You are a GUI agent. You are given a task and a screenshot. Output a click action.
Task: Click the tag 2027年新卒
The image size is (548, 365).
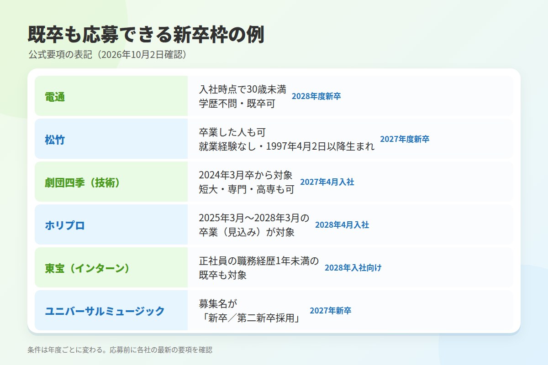point(331,311)
